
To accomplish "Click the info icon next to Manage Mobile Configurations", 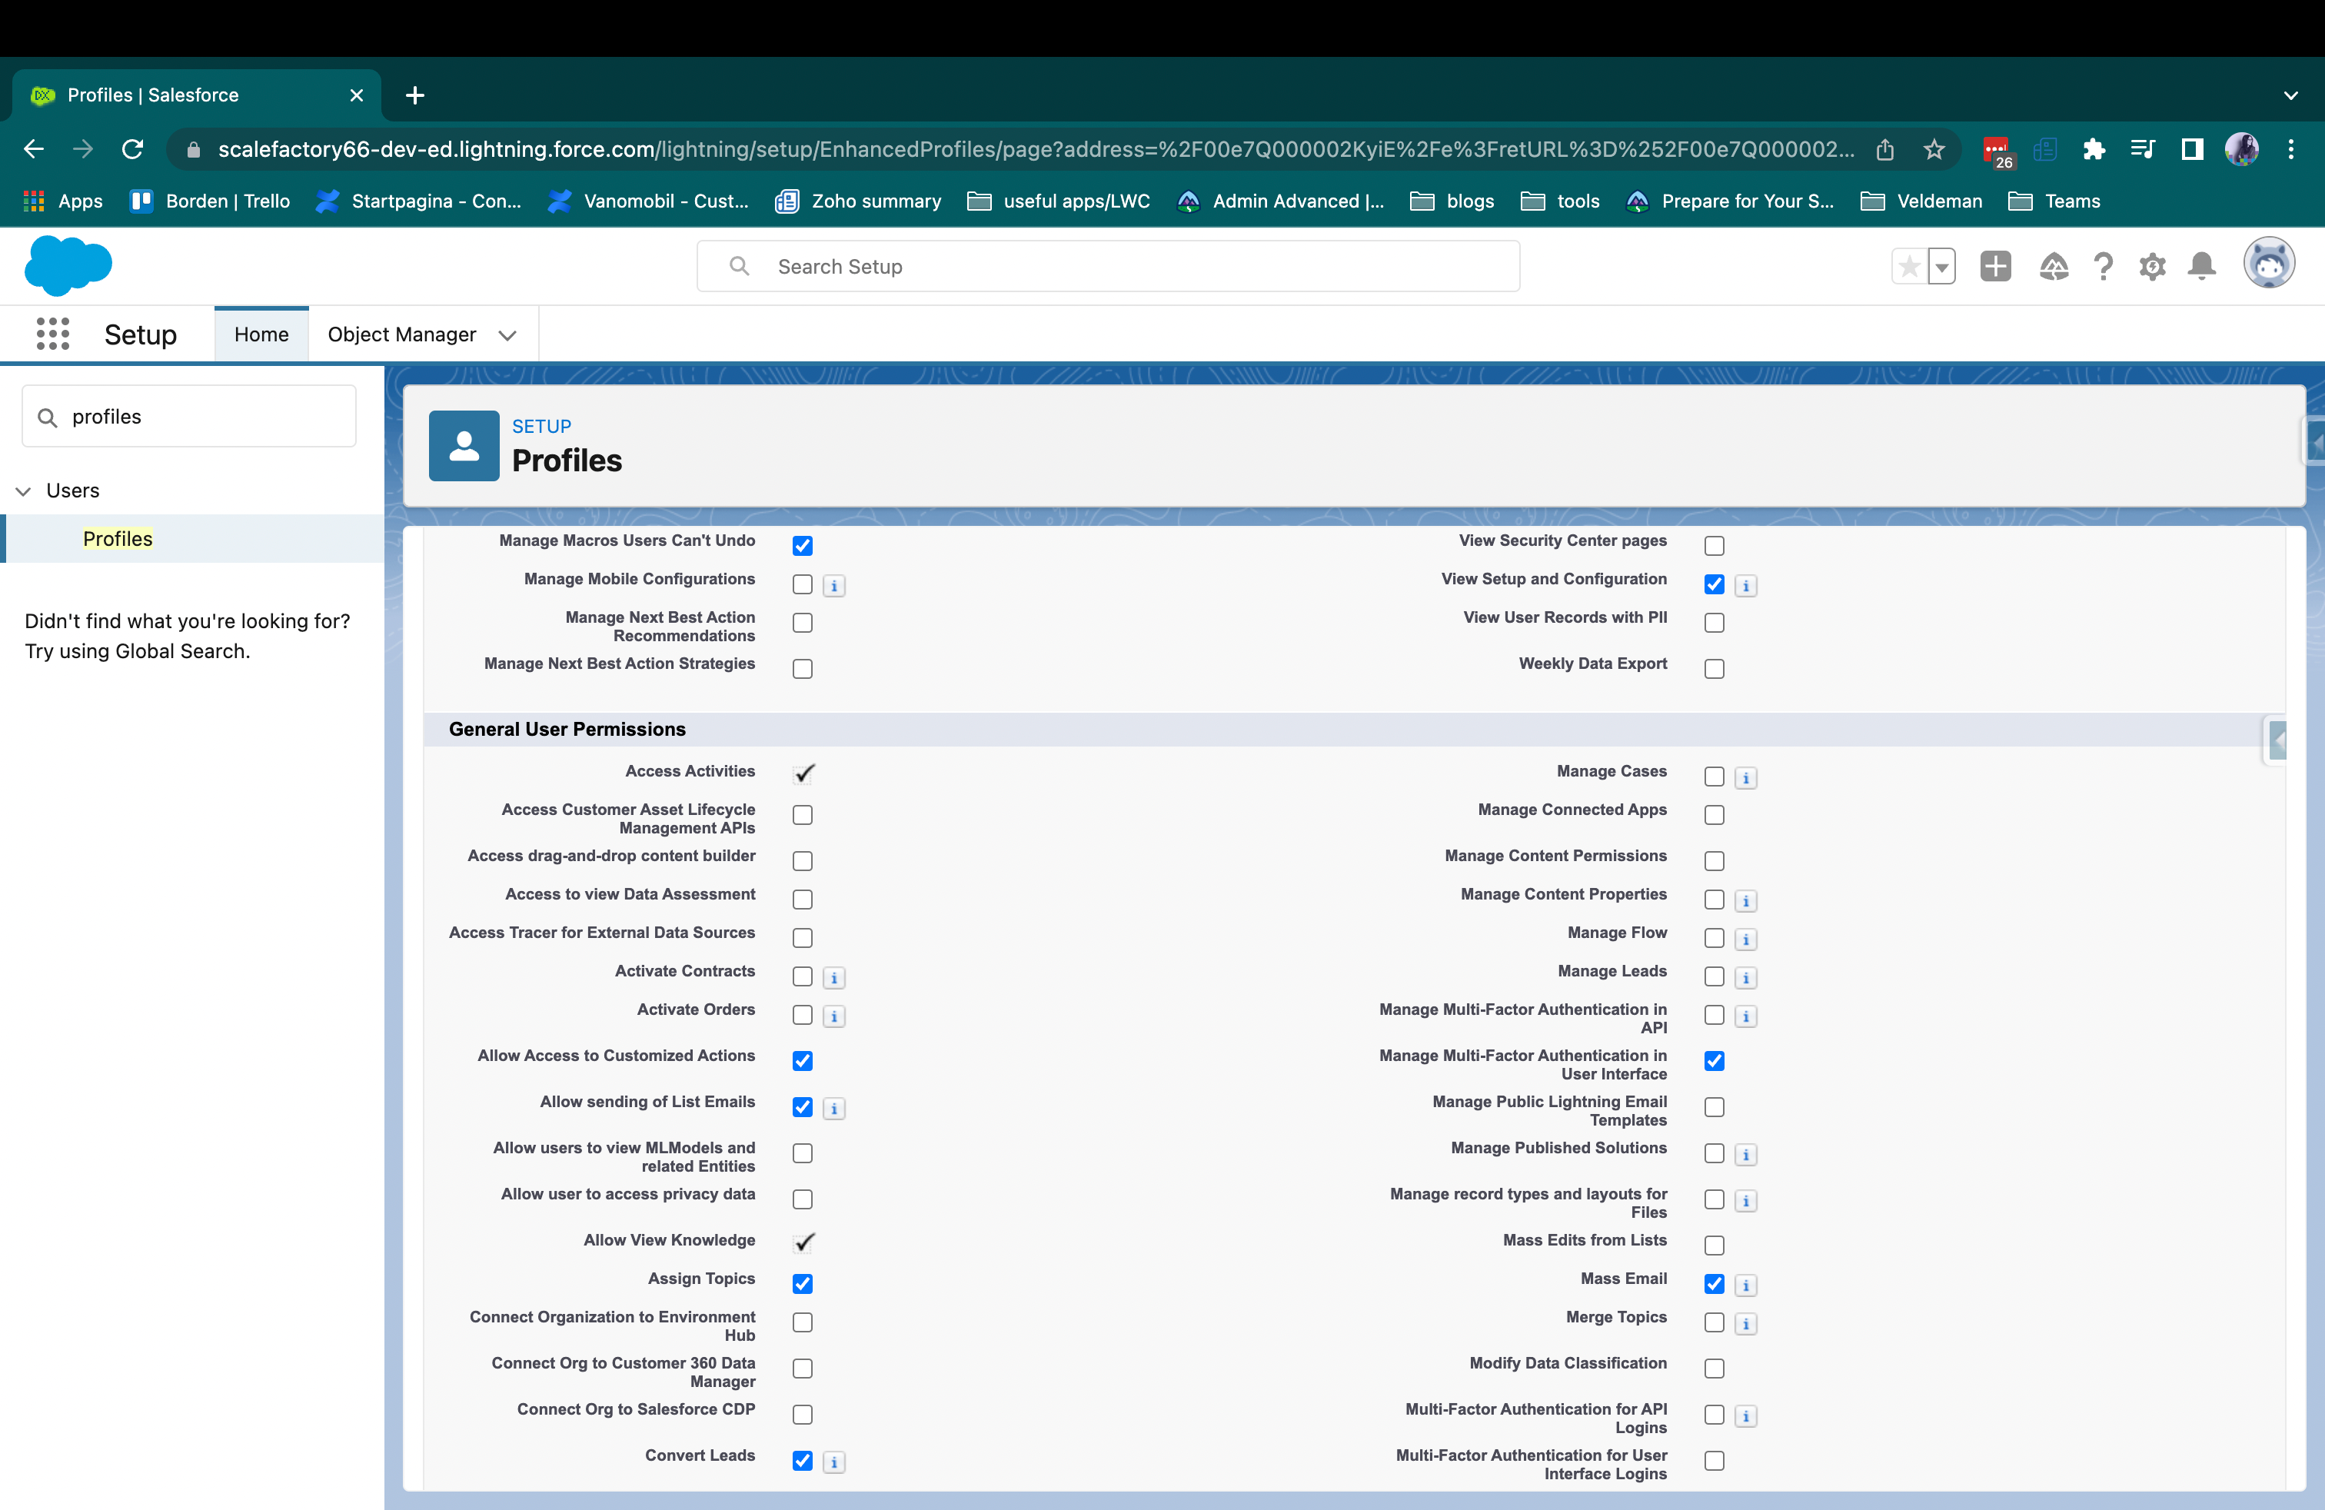I will pos(834,586).
